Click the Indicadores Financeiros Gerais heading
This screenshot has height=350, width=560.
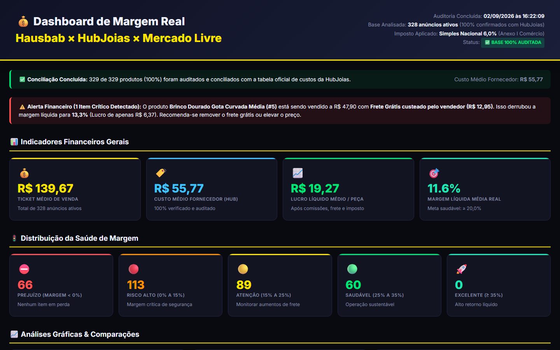click(x=75, y=142)
